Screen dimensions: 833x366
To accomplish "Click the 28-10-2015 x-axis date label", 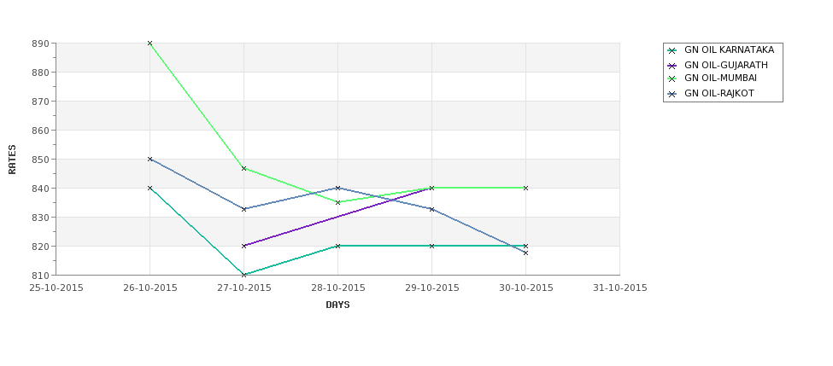I will pos(337,288).
